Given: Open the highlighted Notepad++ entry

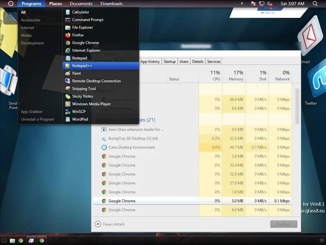Looking at the screenshot, I should tap(101, 66).
